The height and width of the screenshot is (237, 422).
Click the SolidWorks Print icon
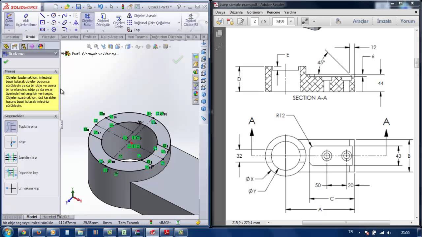coord(89,7)
